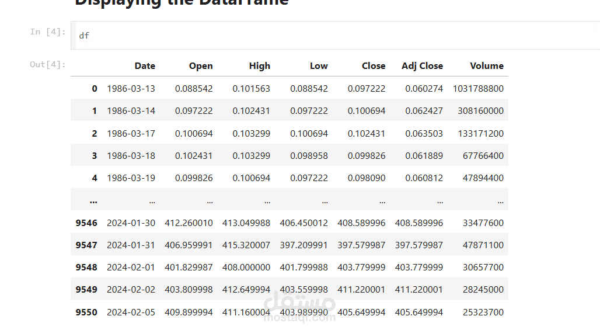Viewport: 600px width, 330px height.
Task: Click date cell 2024-01-30
Action: [x=131, y=223]
